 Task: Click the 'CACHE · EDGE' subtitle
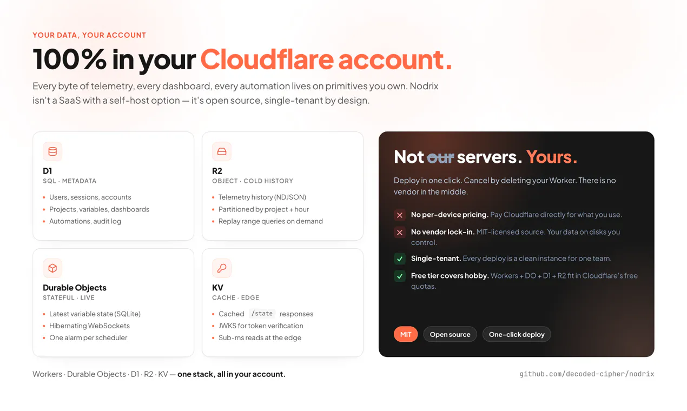pos(236,298)
